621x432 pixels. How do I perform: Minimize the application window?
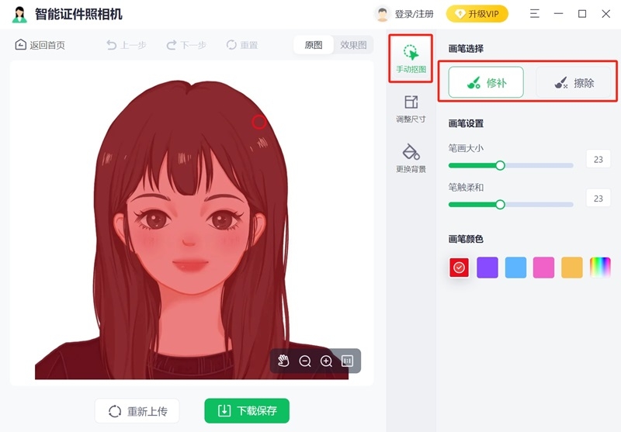coord(558,14)
